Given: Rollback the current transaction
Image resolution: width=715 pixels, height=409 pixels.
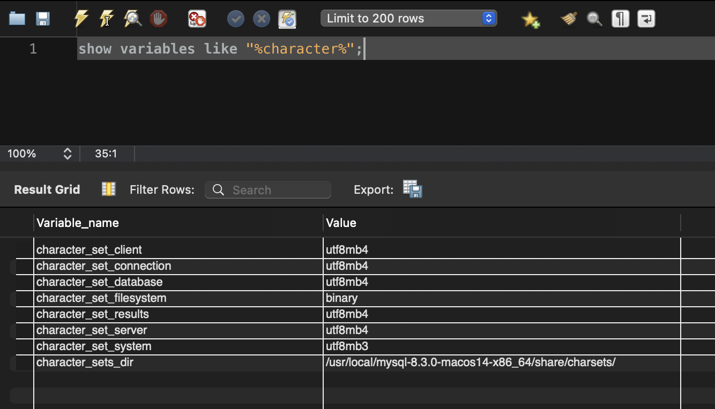Looking at the screenshot, I should (x=262, y=18).
